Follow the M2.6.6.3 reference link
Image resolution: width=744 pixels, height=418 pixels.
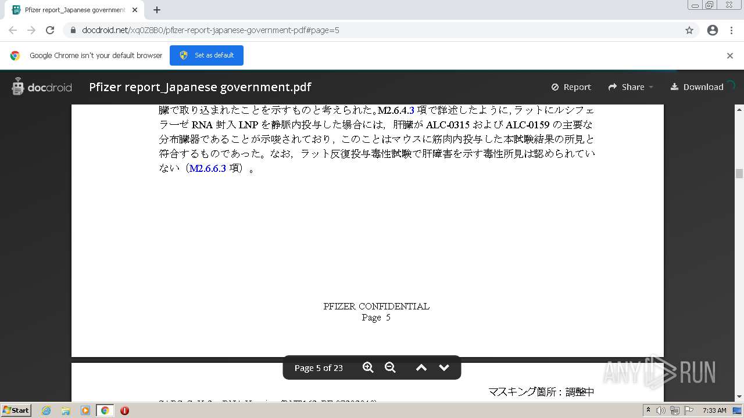tap(208, 168)
